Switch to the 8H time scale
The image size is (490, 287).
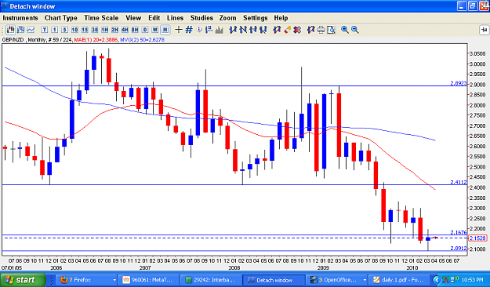click(135, 30)
